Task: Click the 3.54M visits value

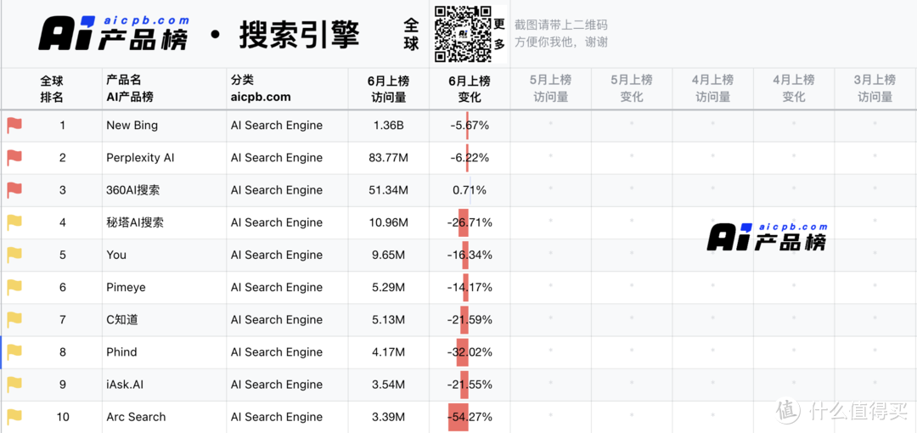Action: coord(389,385)
